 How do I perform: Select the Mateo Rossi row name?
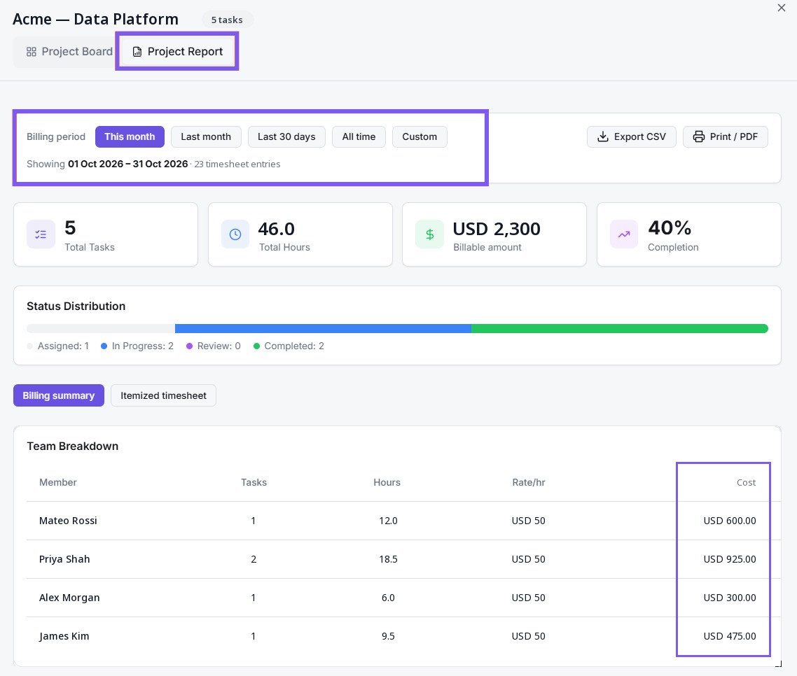point(68,521)
